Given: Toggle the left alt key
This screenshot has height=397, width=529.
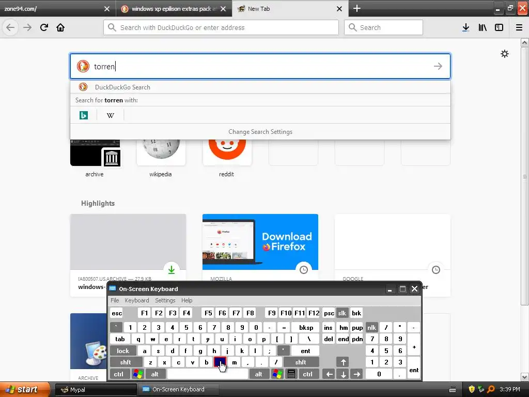Looking at the screenshot, I should [155, 374].
